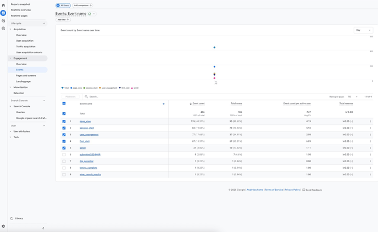Uncheck the user_engagement row checkbox
This screenshot has height=232, width=378.
[64, 135]
